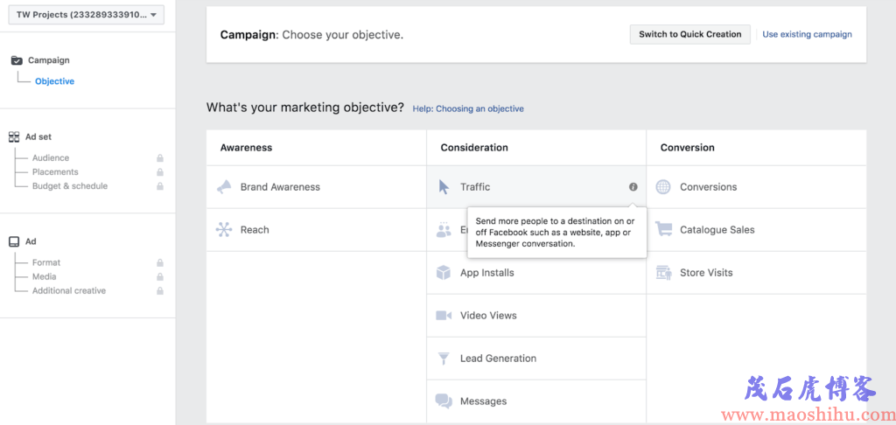This screenshot has width=896, height=425.
Task: Choose the App Installs objective
Action: (536, 273)
